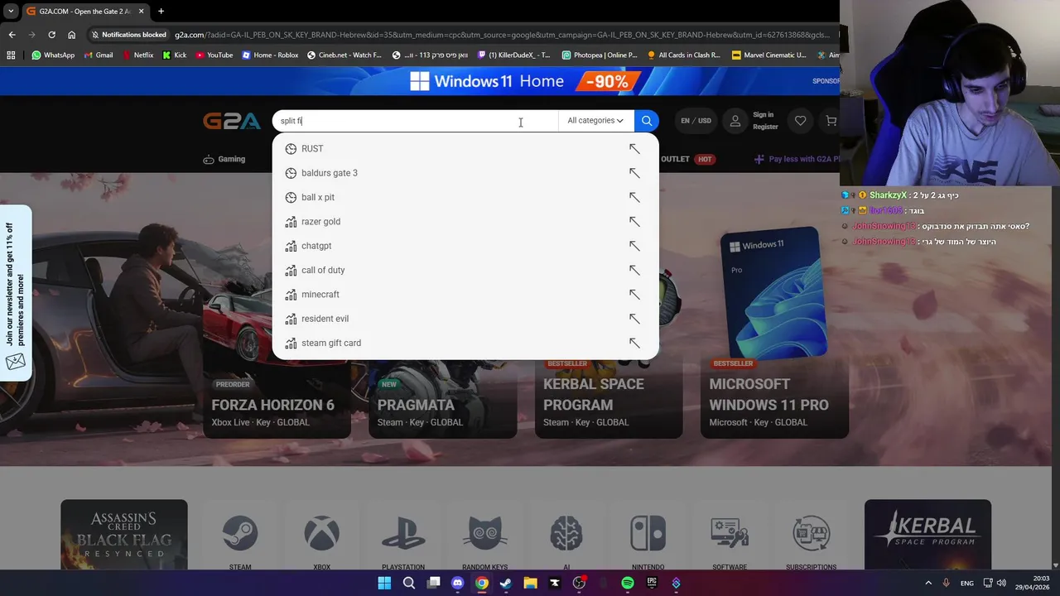Click the Register link
Image resolution: width=1060 pixels, height=596 pixels.
tap(765, 127)
